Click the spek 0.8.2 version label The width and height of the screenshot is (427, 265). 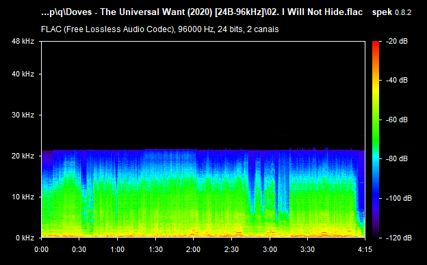click(391, 12)
